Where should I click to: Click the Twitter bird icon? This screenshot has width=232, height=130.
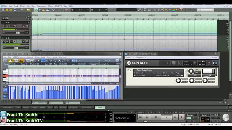click(3, 114)
